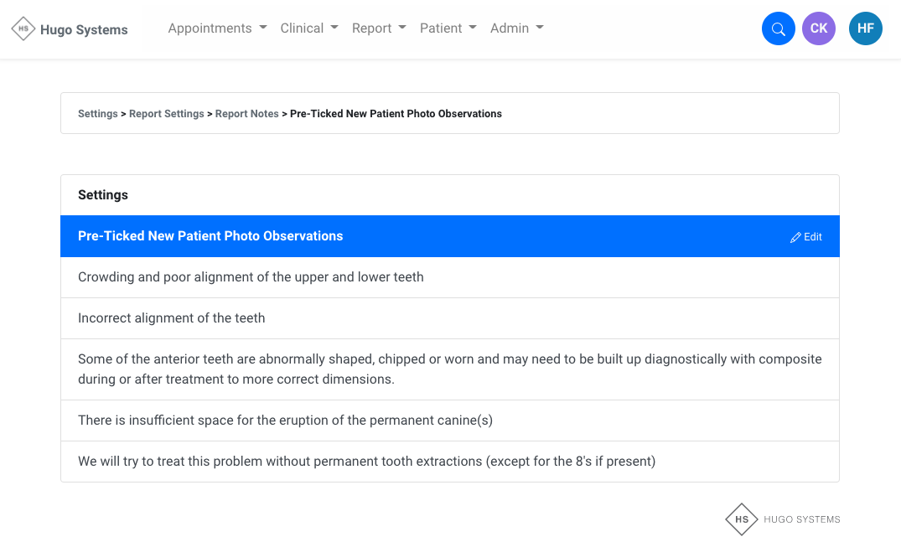Screen dimensions: 901x547
Task: Expand the Appointments dropdown menu
Action: click(217, 28)
